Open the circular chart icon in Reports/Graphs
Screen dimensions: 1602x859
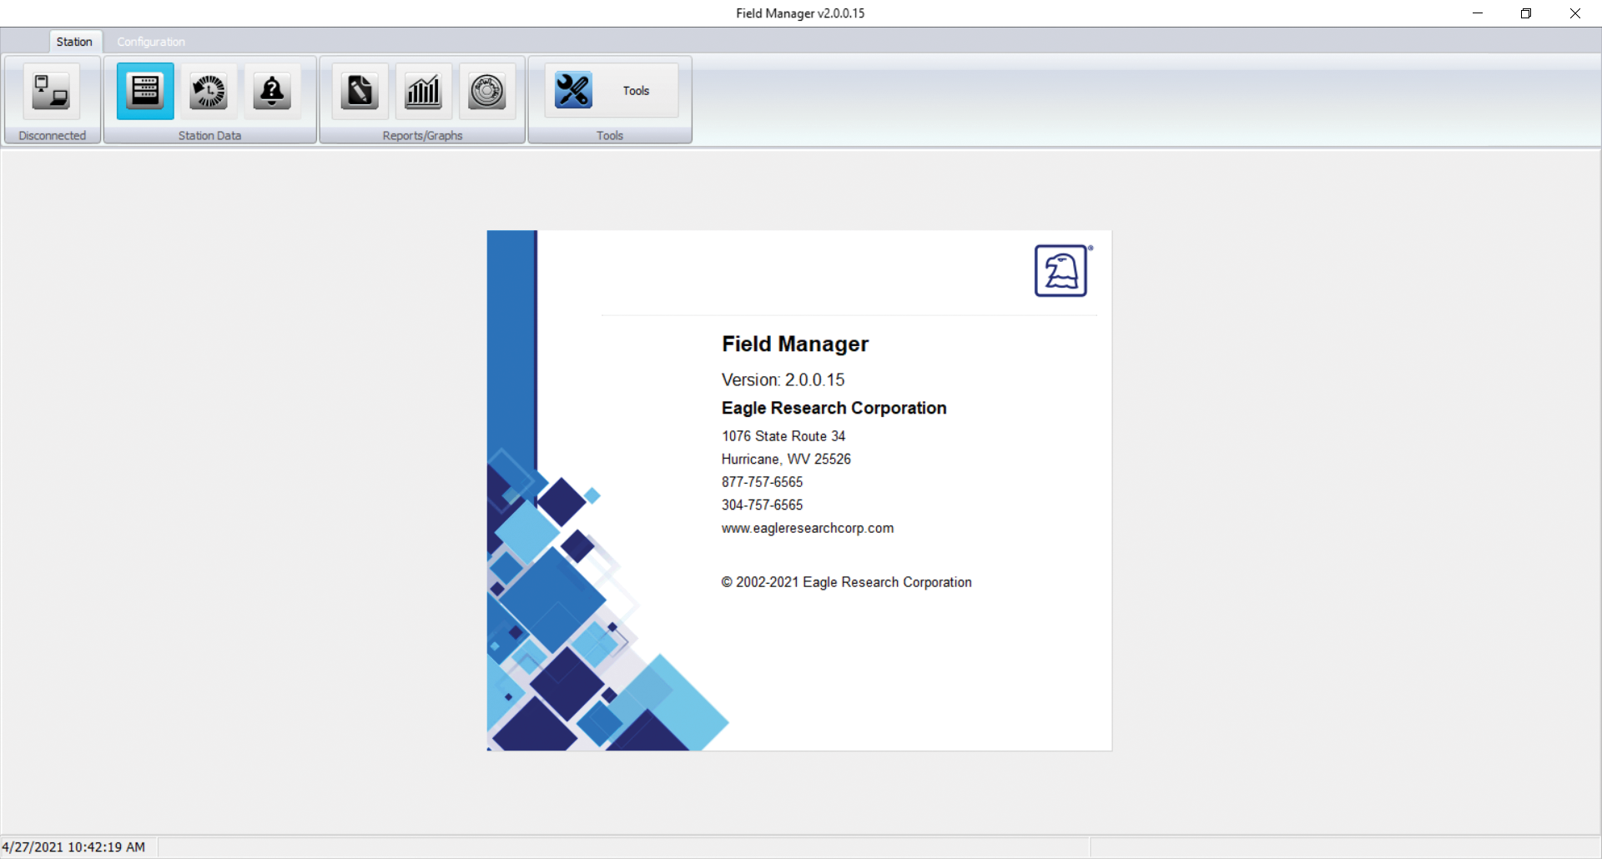pyautogui.click(x=487, y=91)
